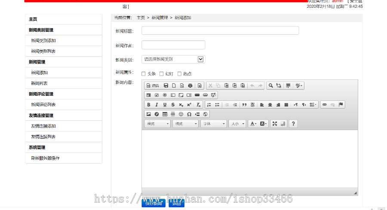Click the 源码 source code button in editor

153,85
